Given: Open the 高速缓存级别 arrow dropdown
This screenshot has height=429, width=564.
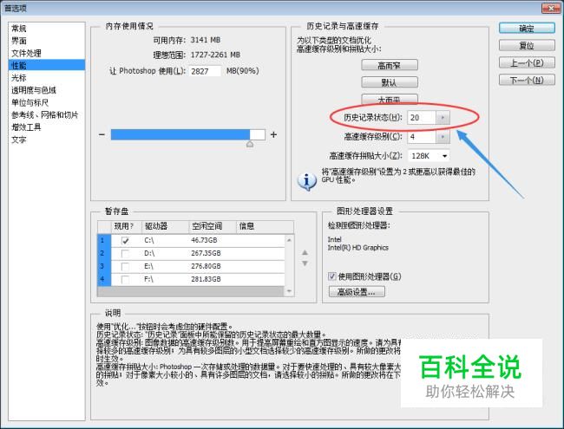Looking at the screenshot, I should [443, 137].
